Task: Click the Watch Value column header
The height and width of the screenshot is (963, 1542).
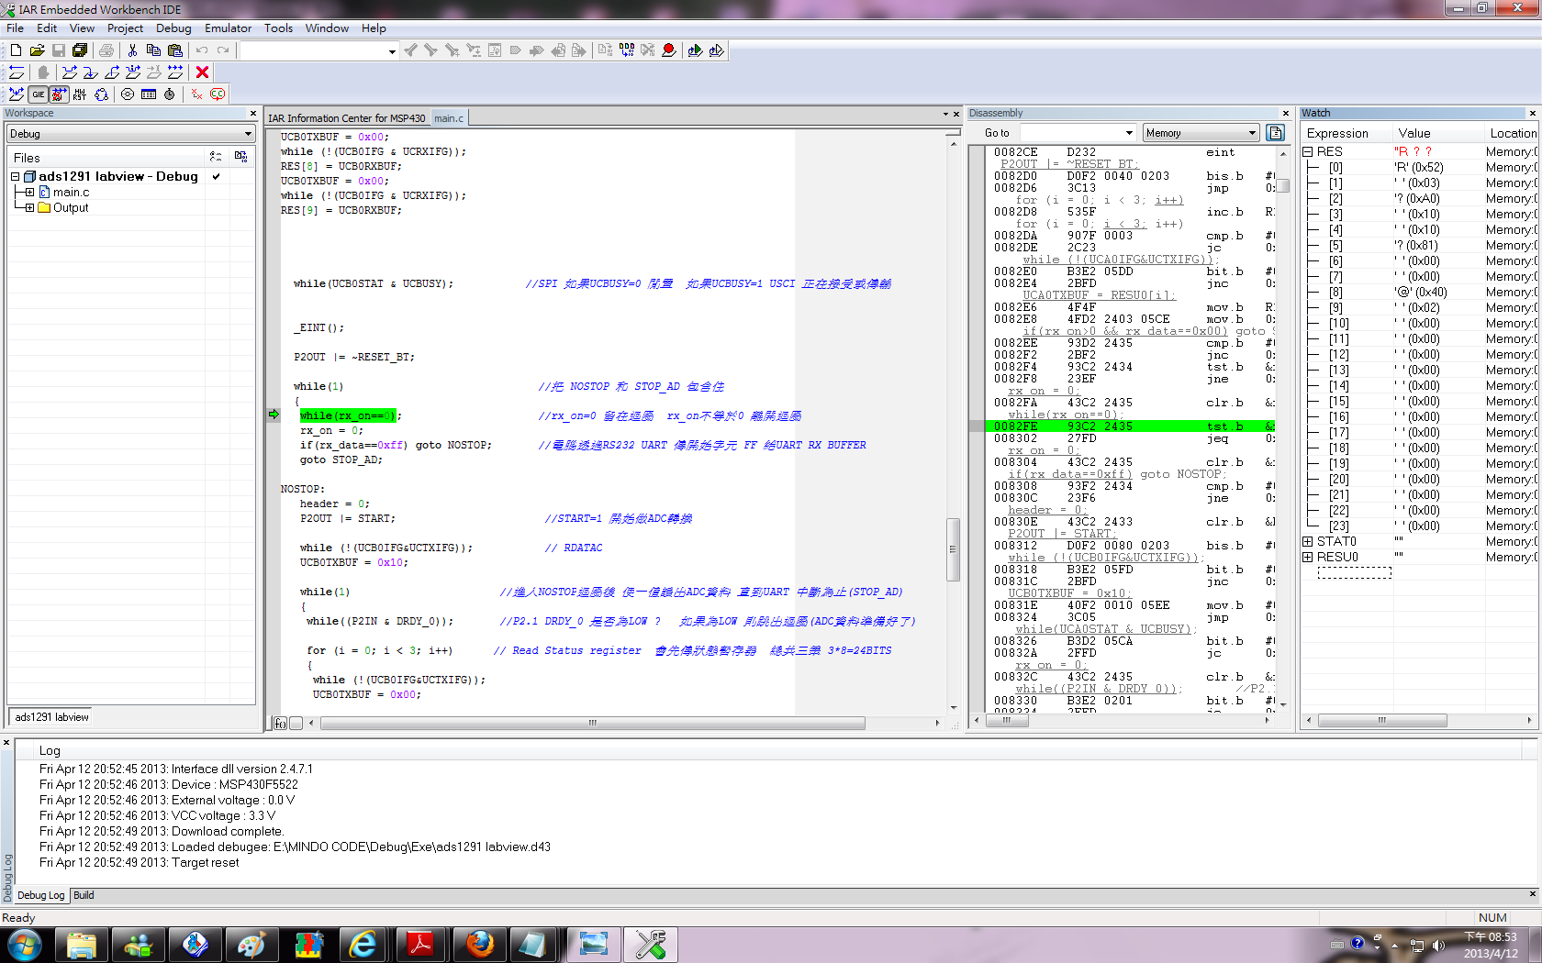Action: click(x=1437, y=134)
